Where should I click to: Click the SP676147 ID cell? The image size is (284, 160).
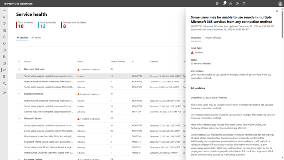tap(136, 112)
